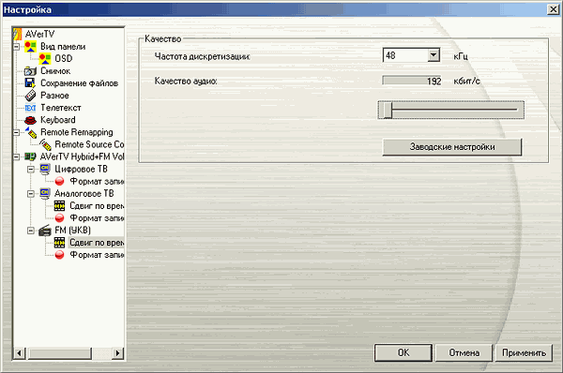Collapse the AVerTV Hybrid+FM tree node
Viewport: 563px width, 373px height.
point(17,157)
